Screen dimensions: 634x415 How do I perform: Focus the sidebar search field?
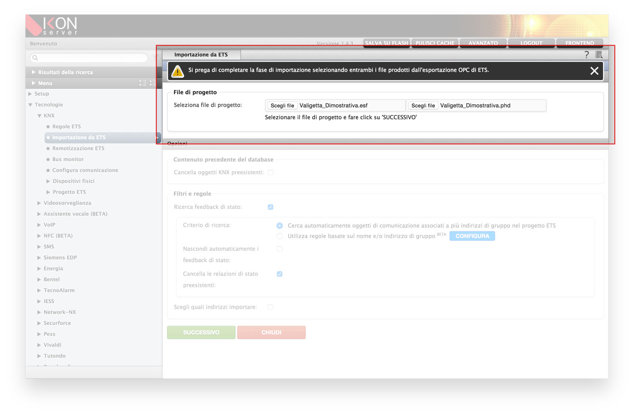[x=89, y=58]
